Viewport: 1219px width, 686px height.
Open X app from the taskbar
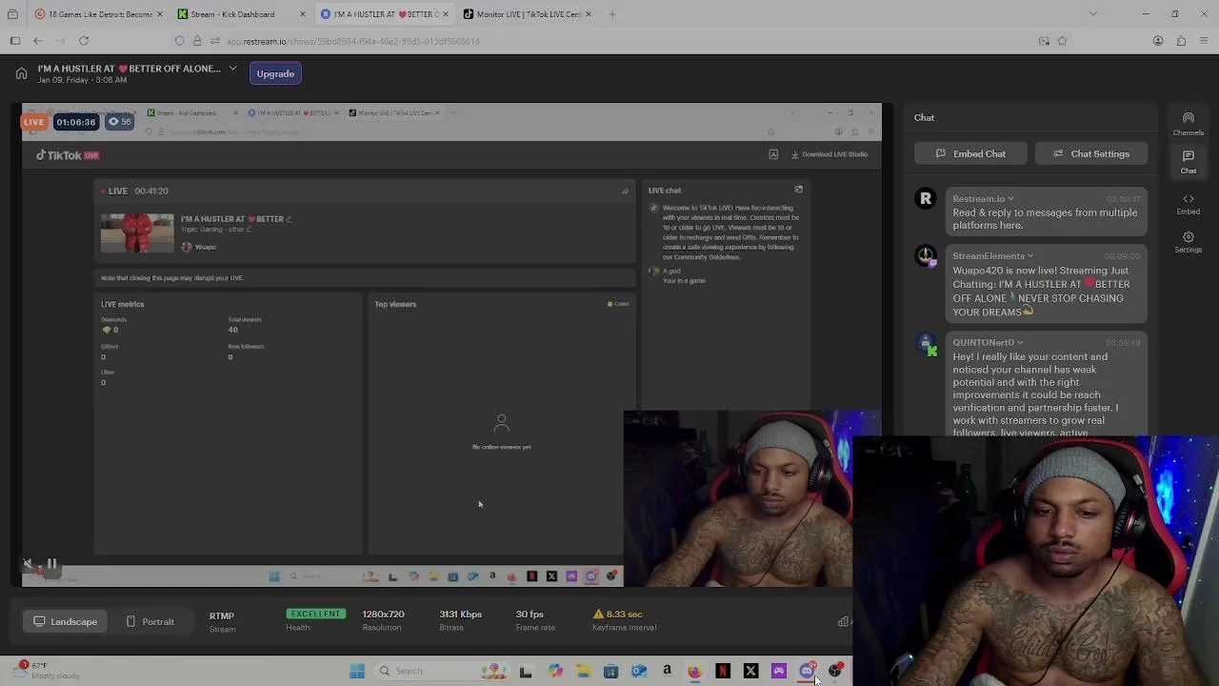pos(750,671)
